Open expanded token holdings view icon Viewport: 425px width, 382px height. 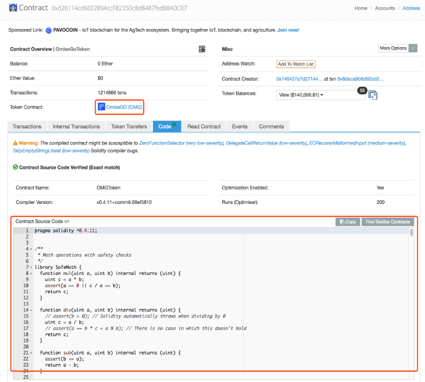tap(373, 95)
